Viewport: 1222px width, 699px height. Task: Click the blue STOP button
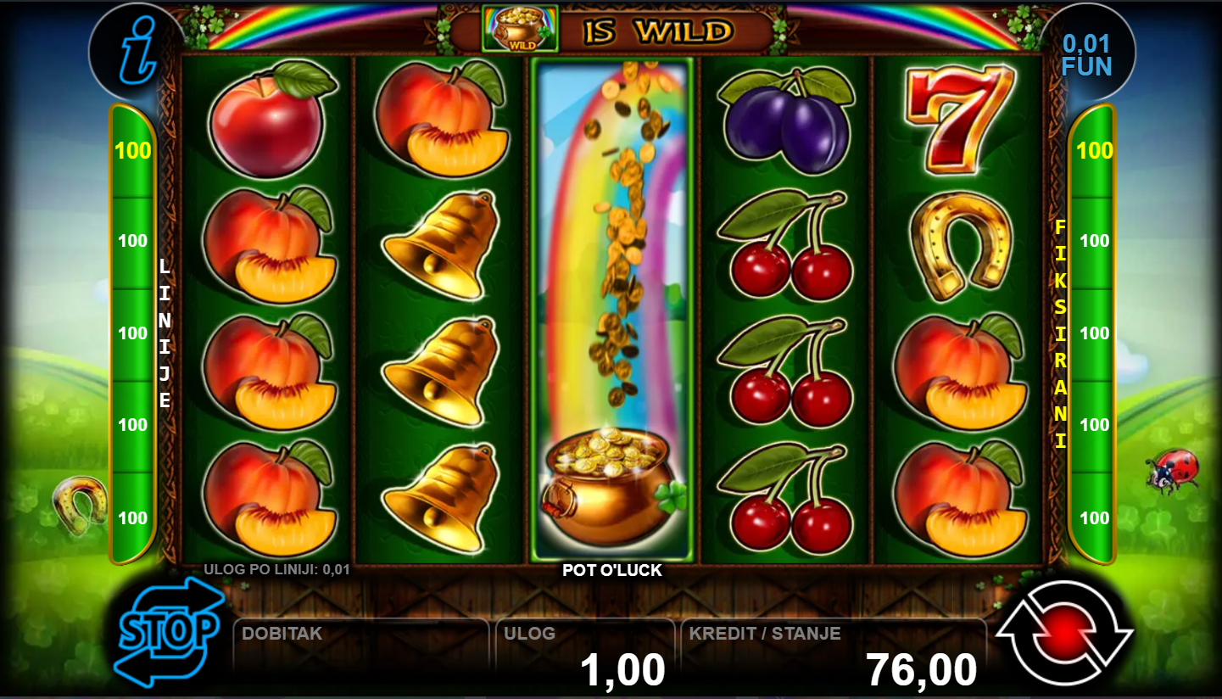[169, 630]
